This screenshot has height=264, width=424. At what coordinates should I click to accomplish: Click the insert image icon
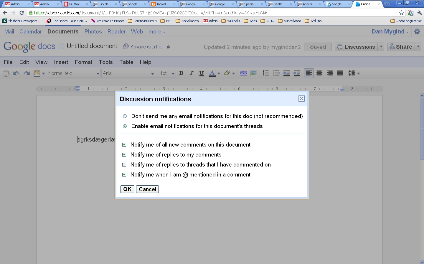[x=254, y=73]
